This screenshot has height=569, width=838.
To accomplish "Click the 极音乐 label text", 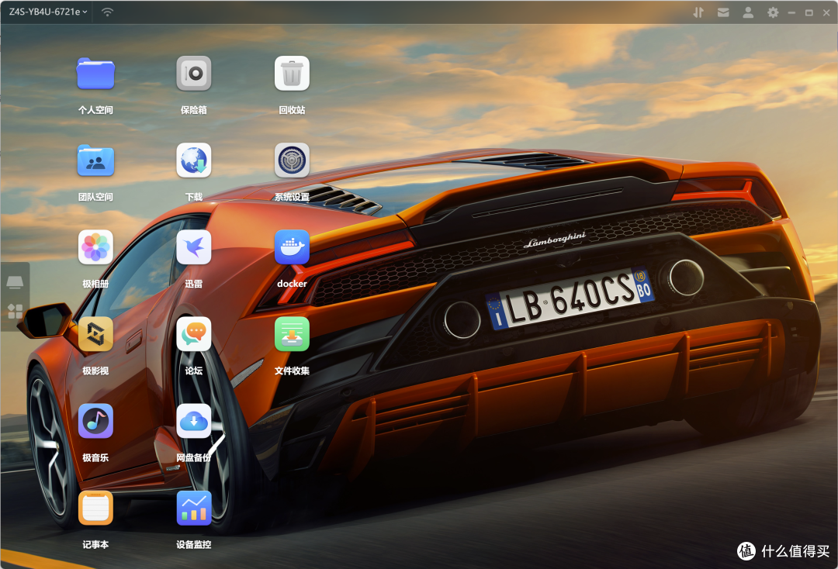I will click(x=95, y=457).
